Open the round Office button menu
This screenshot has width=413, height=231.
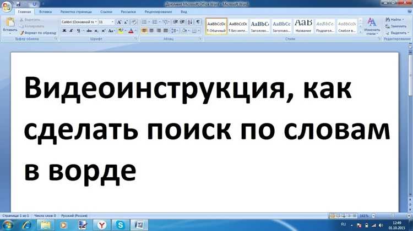pos(6,6)
